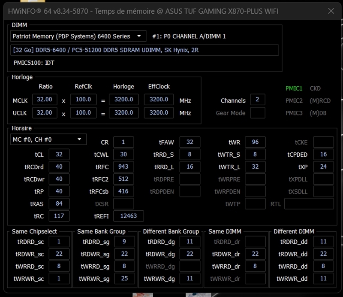
Task: Click the tWRWR_sg value field
Action: [x=124, y=279]
